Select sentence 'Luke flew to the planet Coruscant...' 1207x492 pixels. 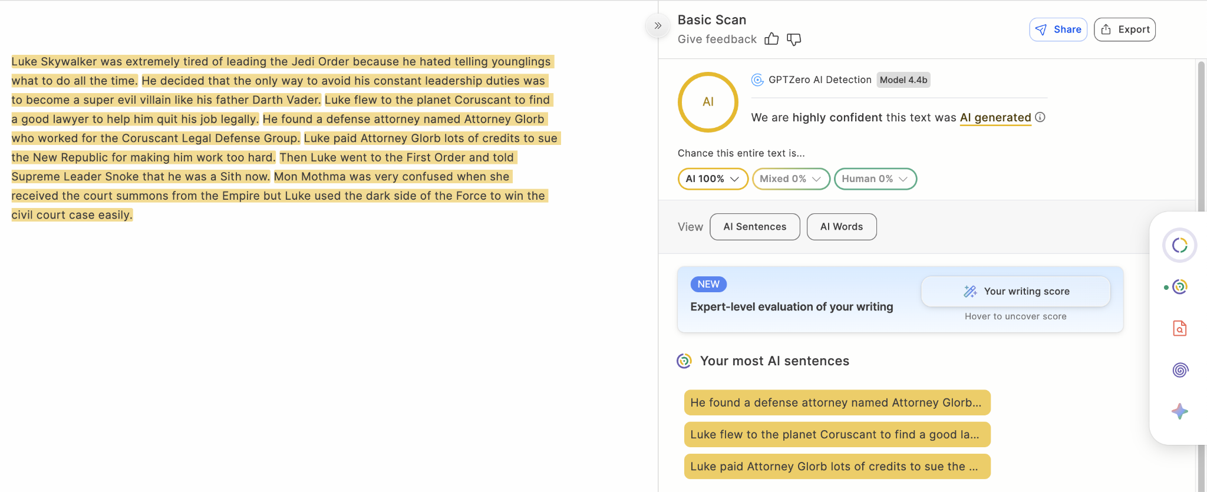coord(837,434)
